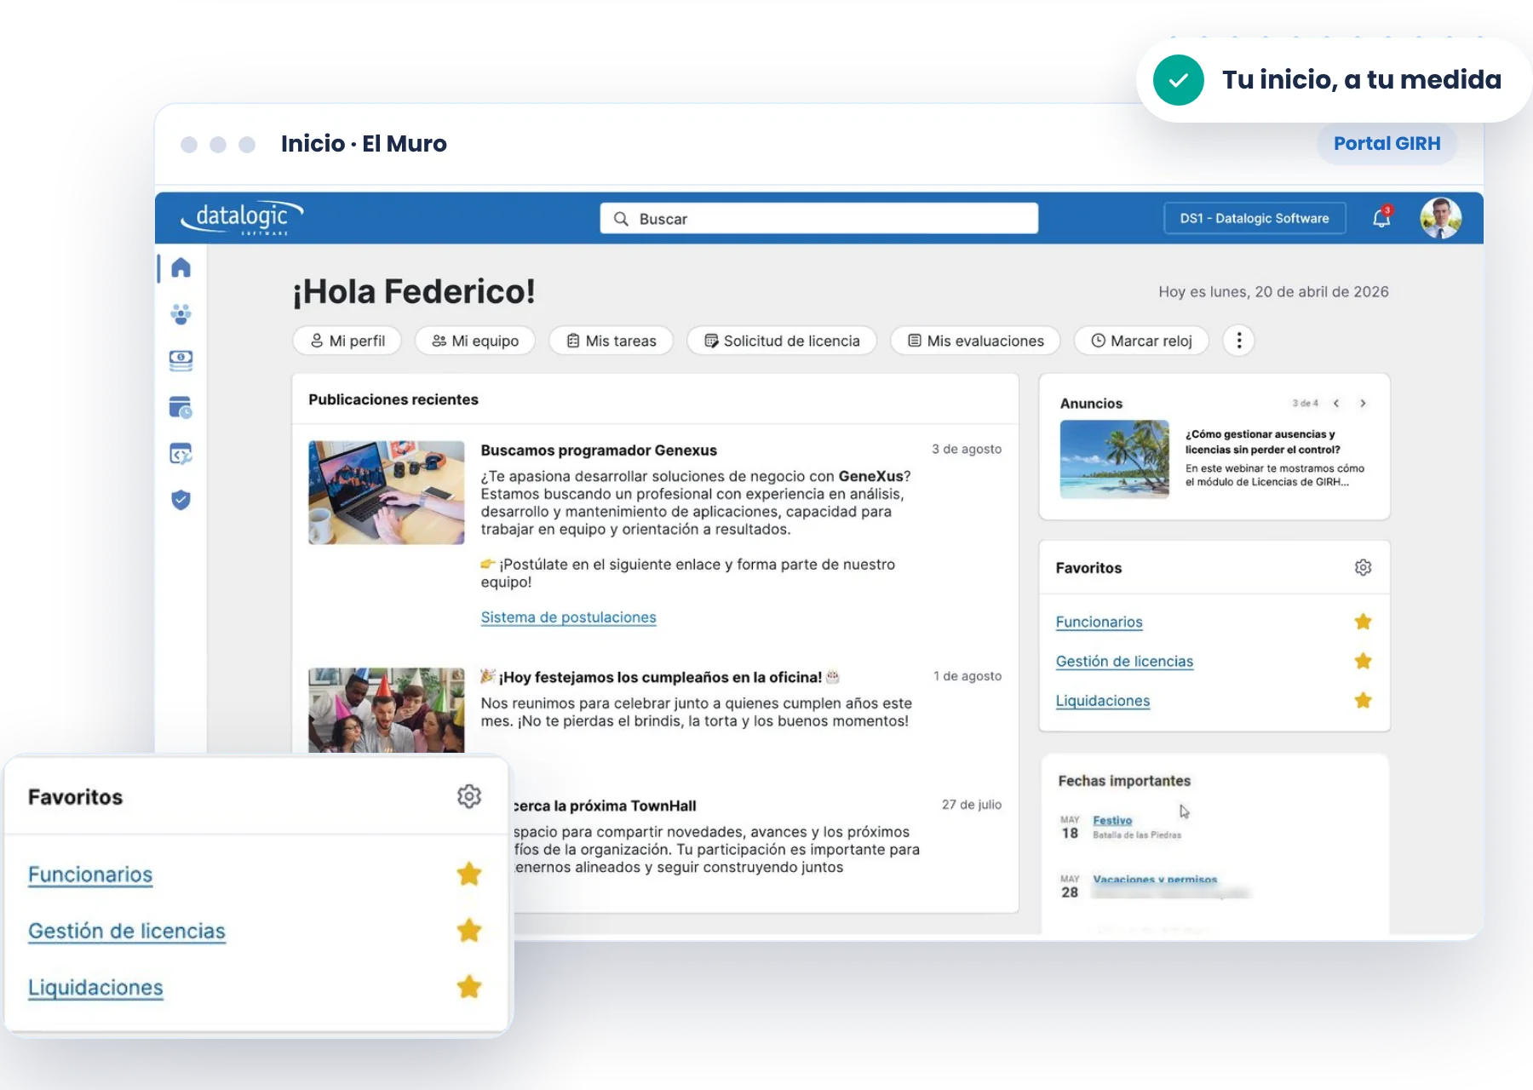
Task: Toggle Gestión de licencias star in enlarged card
Action: pos(469,930)
